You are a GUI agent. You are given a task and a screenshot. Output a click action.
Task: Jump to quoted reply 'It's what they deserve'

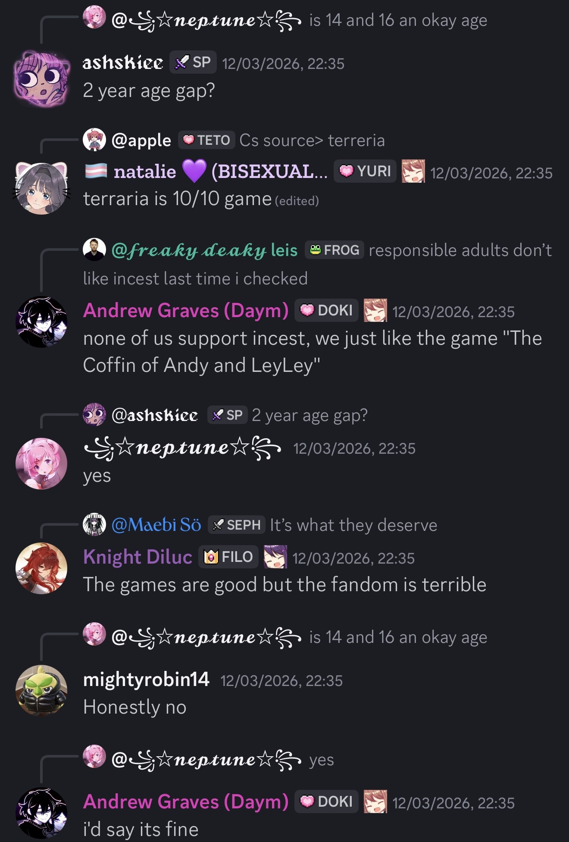point(353,525)
